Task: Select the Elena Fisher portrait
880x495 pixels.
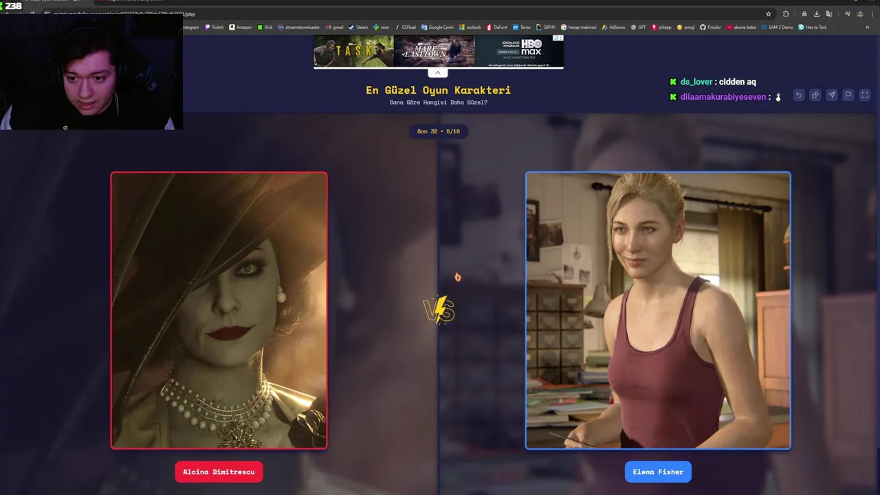Action: coord(658,310)
